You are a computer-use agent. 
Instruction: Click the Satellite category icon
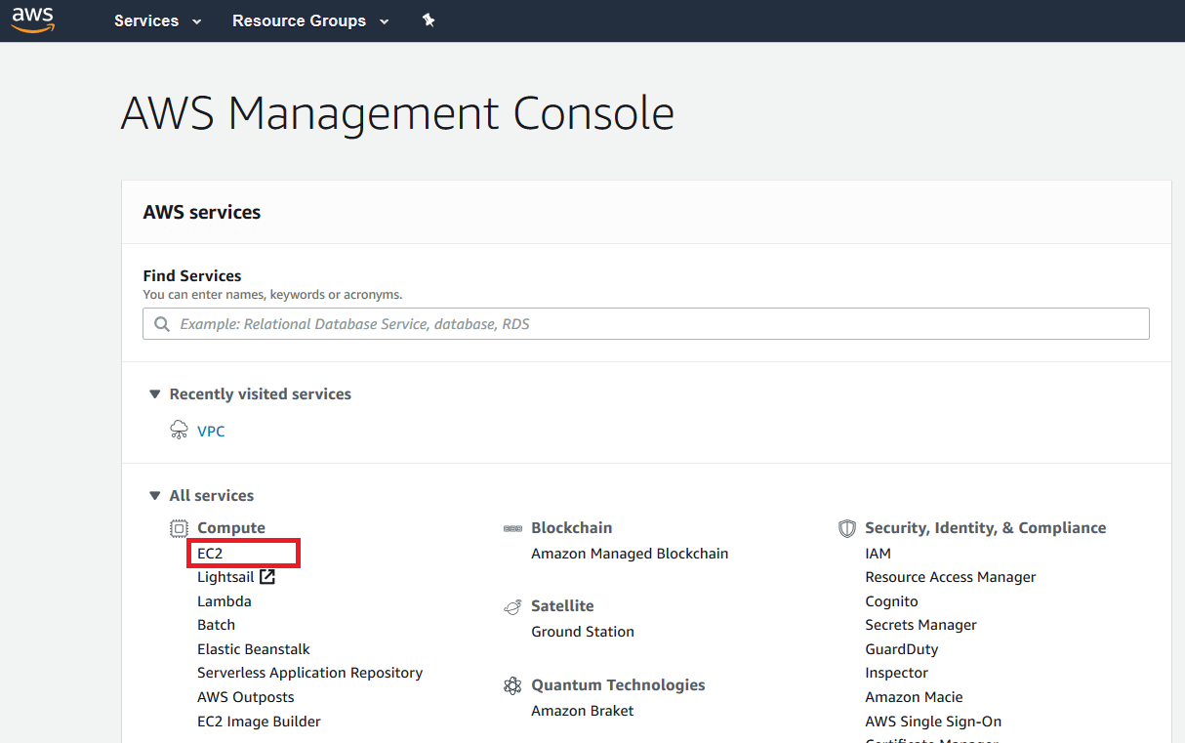tap(512, 606)
